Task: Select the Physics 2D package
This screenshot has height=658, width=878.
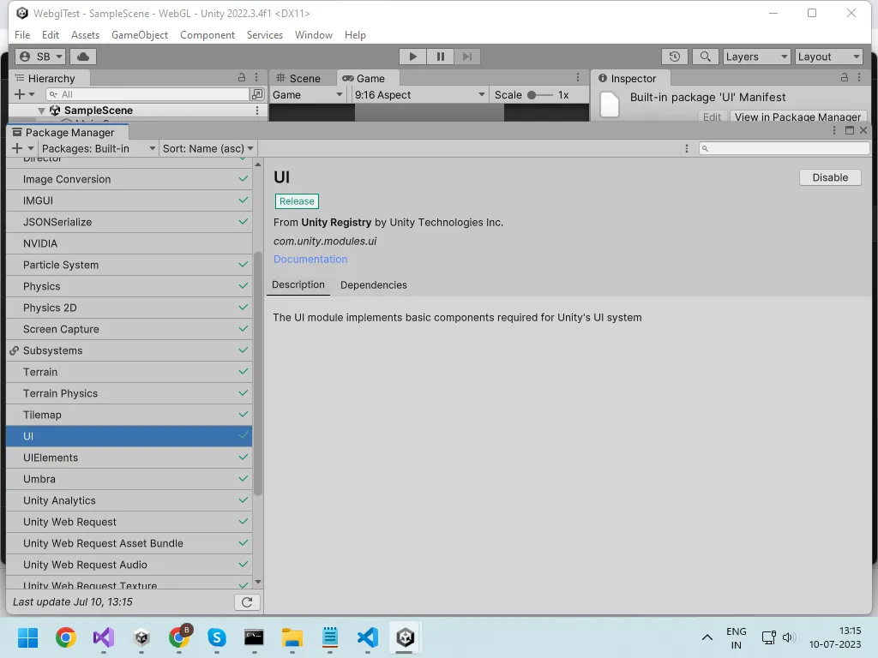Action: coord(129,308)
